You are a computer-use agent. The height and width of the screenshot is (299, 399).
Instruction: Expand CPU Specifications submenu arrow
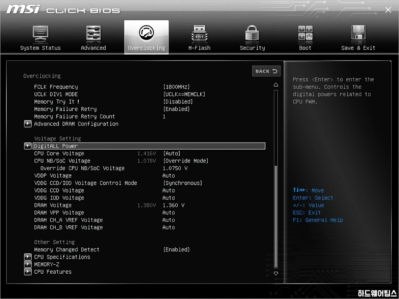(x=28, y=257)
